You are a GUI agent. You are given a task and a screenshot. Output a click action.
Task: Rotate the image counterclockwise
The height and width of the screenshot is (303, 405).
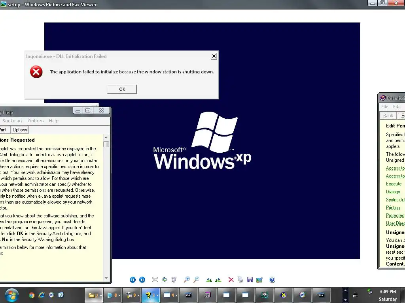click(218, 280)
